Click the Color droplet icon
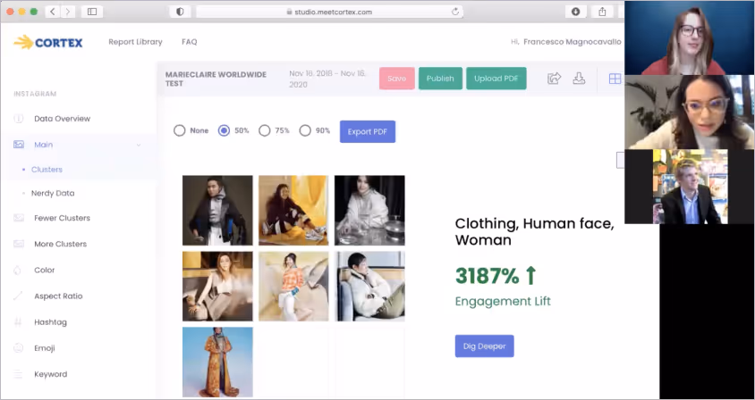 pos(18,271)
